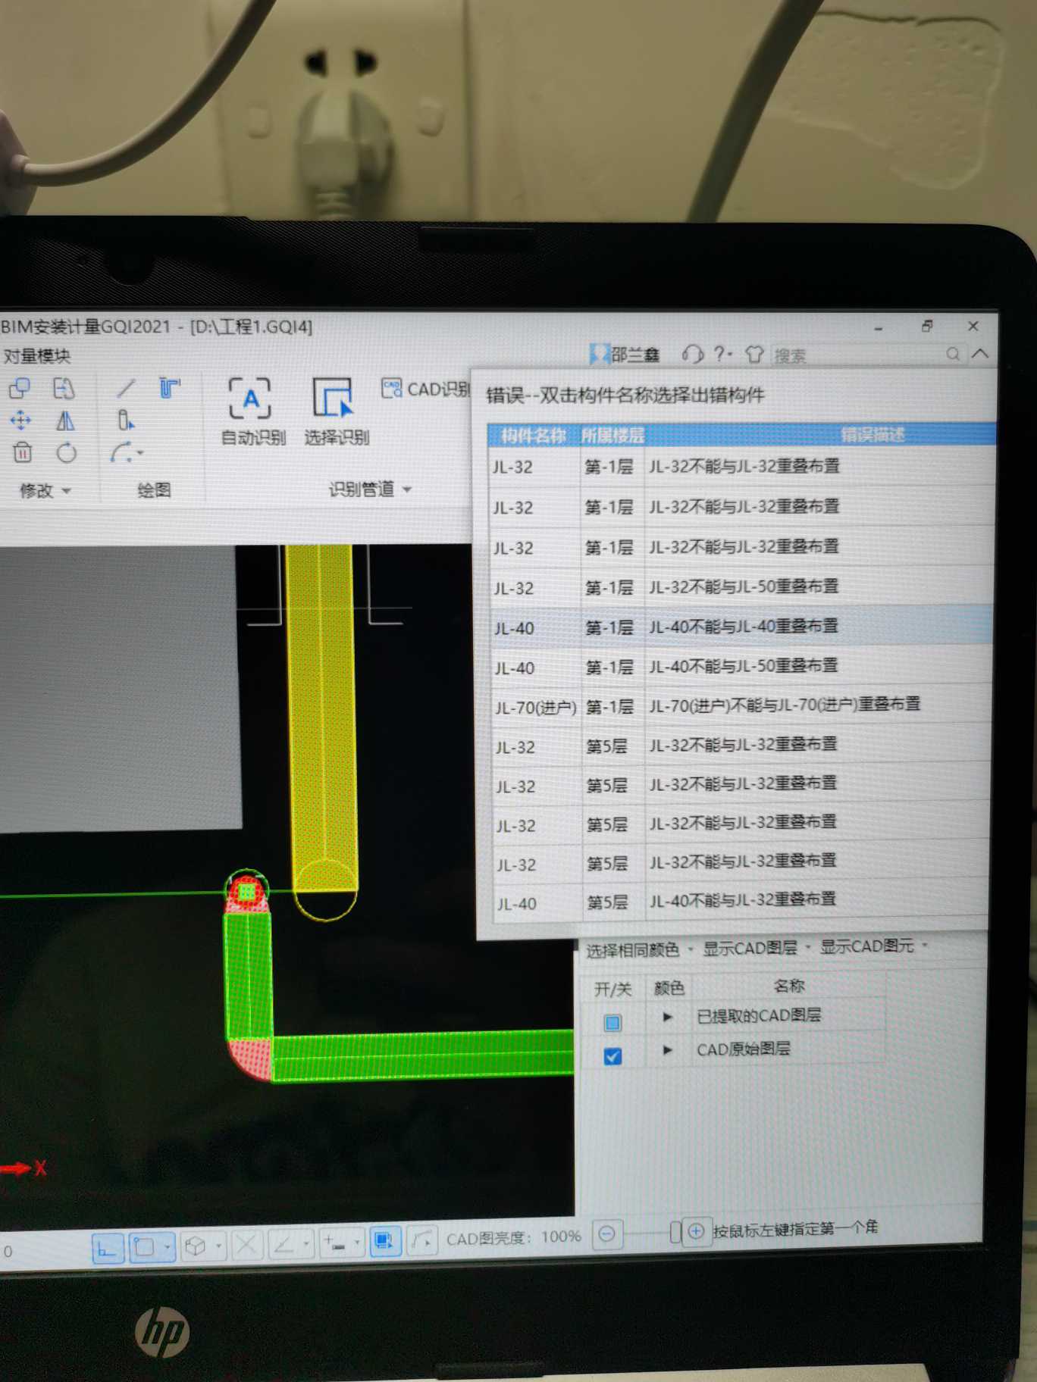The width and height of the screenshot is (1037, 1382).
Task: Click the document copy icon next to Copy tool
Action: coord(64,388)
